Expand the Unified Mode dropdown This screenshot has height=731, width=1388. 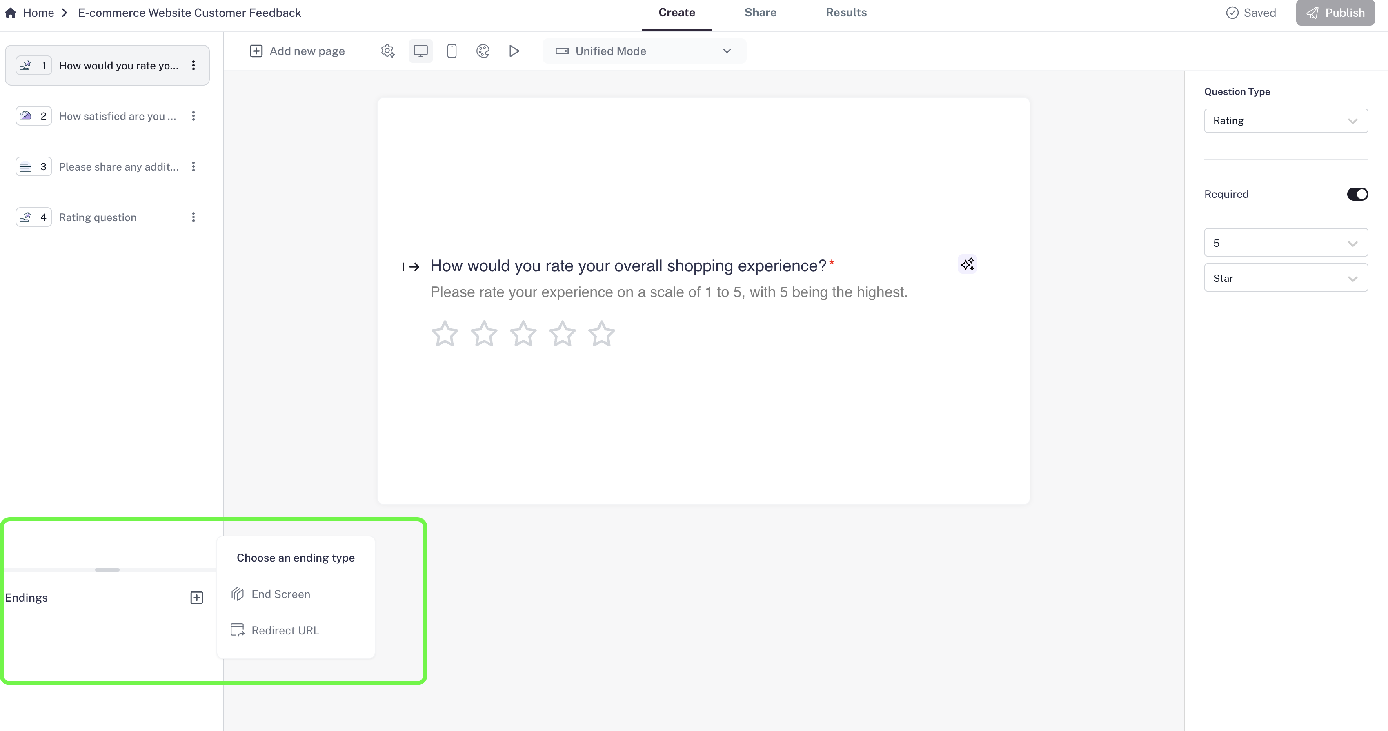644,51
